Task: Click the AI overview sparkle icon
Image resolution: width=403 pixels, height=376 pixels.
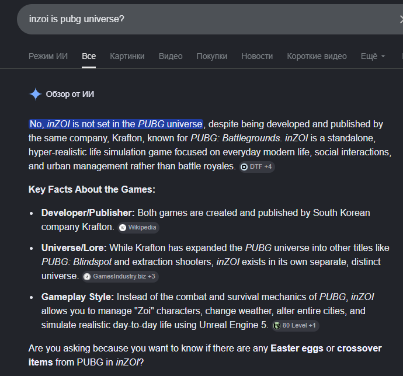Action: pyautogui.click(x=36, y=94)
